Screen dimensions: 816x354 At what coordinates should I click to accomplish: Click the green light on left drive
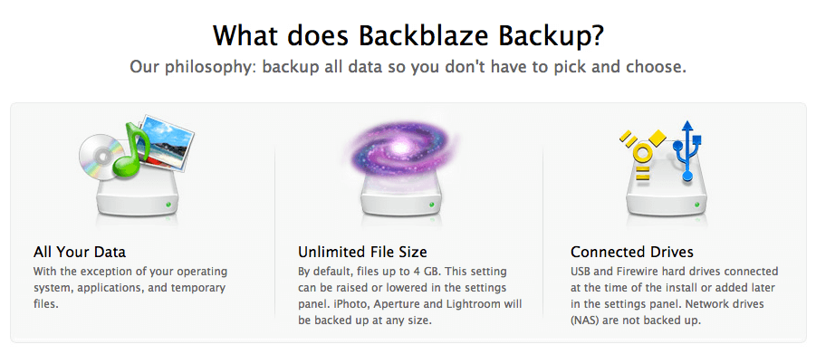[168, 205]
